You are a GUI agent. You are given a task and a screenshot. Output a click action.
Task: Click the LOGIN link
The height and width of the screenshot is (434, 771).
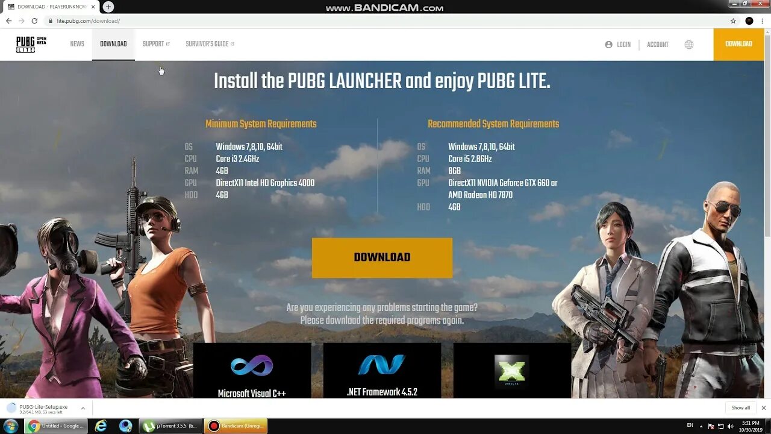(618, 45)
